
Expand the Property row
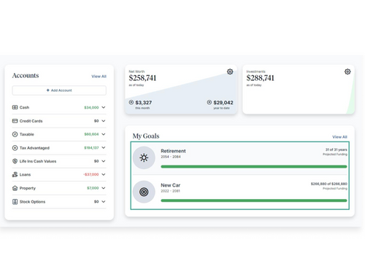pos(104,188)
